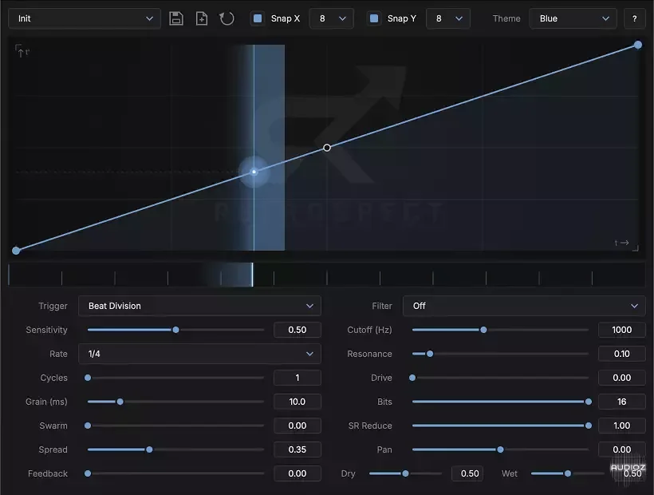Viewport: 654px width, 495px height.
Task: Toggle the Snap Y checkbox
Action: click(374, 18)
